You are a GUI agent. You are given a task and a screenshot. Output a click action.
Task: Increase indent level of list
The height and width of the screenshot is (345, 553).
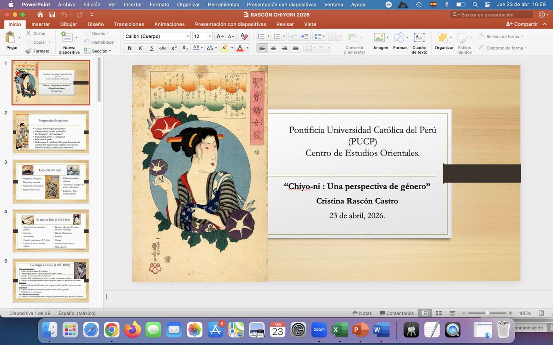pyautogui.click(x=305, y=36)
